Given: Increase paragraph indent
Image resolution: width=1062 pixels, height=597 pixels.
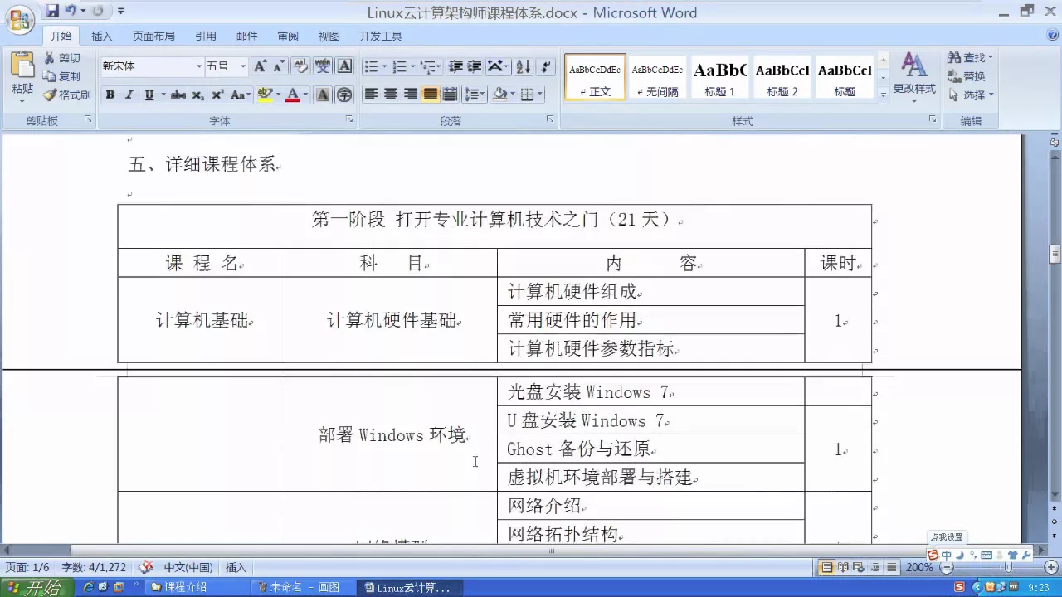Looking at the screenshot, I should point(475,66).
